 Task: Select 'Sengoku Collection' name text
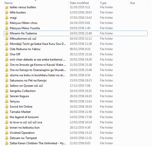(x=23, y=91)
